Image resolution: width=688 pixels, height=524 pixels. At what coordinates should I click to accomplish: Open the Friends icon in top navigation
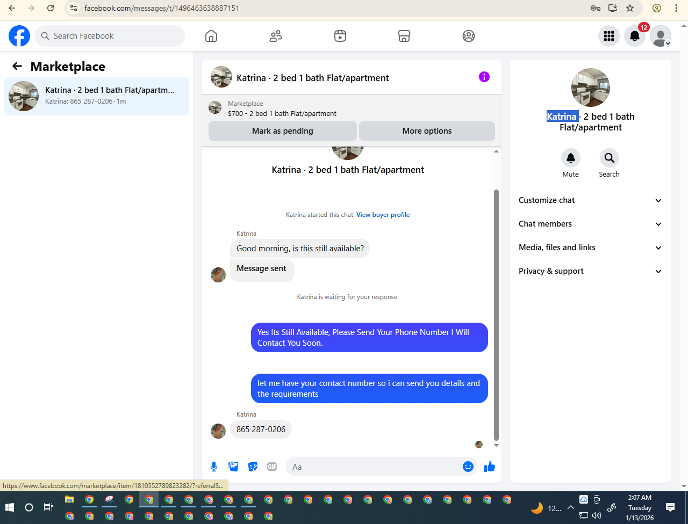click(276, 36)
